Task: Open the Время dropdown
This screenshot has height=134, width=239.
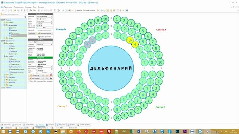Action: (x=52, y=24)
